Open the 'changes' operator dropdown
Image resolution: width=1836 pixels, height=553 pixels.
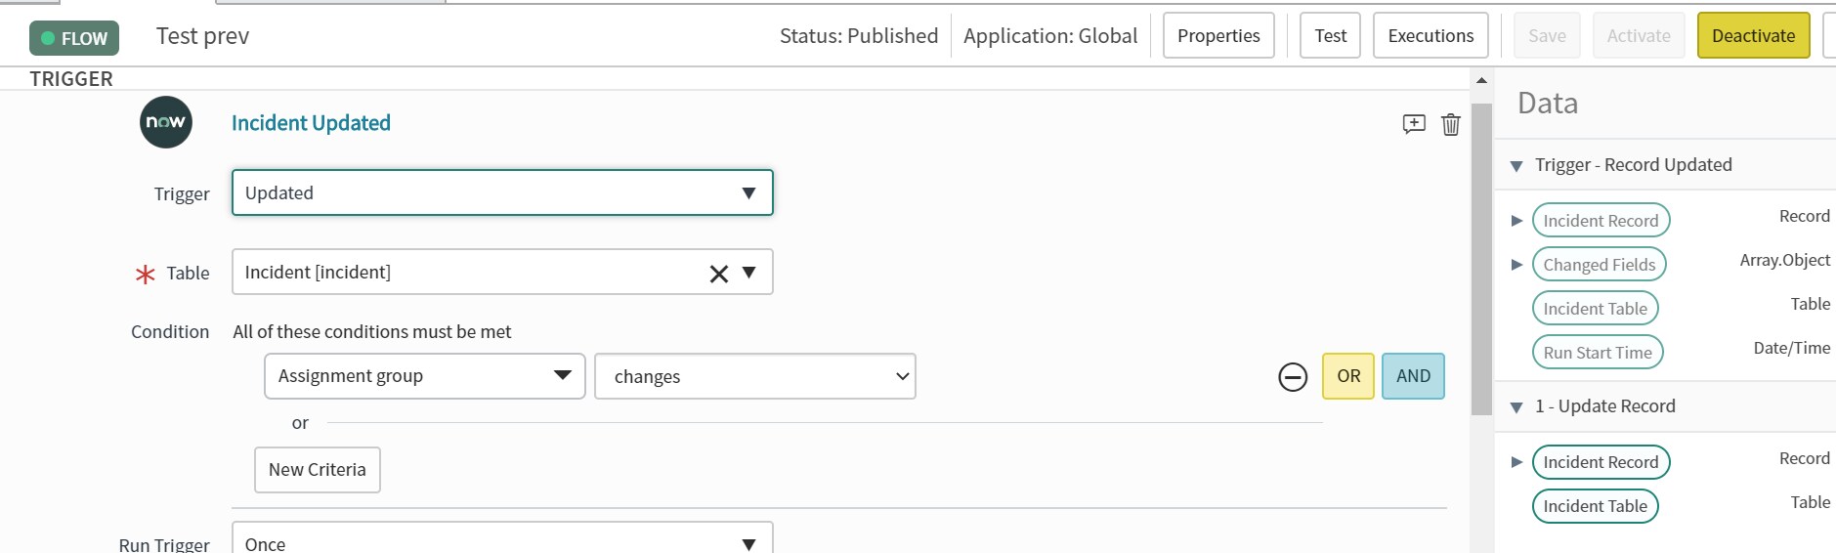click(x=755, y=376)
